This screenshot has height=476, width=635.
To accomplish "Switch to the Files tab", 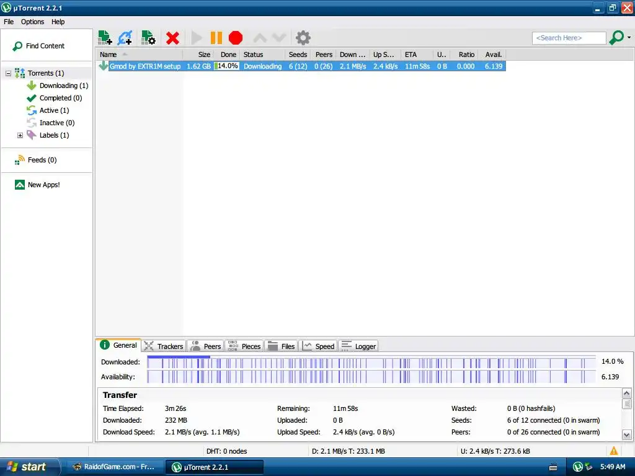I will (282, 346).
